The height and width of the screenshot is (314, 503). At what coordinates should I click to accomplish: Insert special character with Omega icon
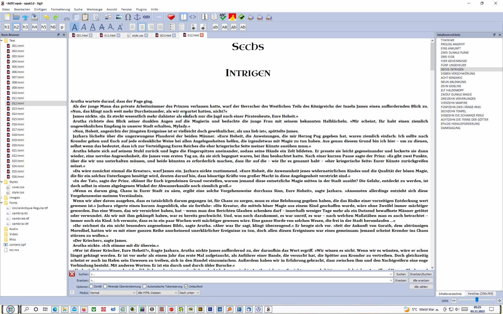pos(128,17)
